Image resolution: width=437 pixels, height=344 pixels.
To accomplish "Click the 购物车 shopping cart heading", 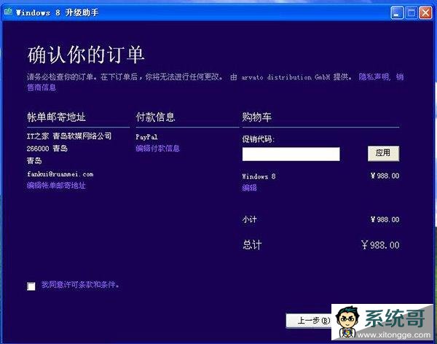I will click(x=256, y=117).
